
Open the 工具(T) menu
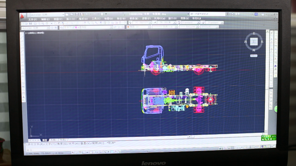click(x=96, y=19)
